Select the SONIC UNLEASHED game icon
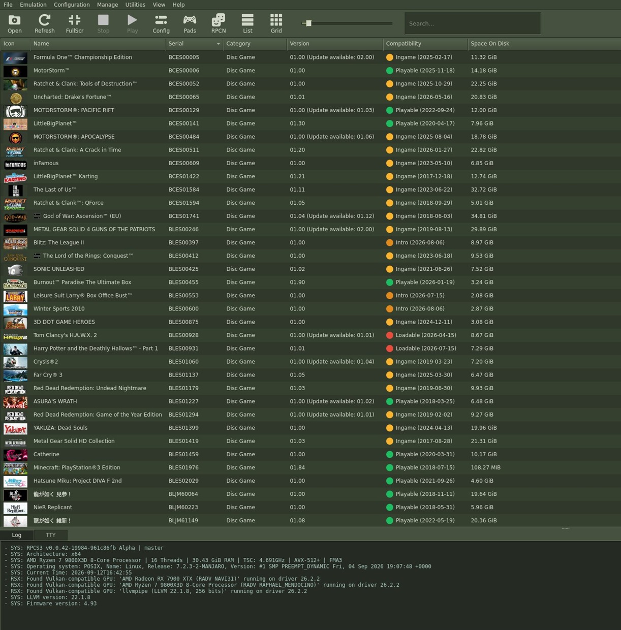 coord(15,269)
